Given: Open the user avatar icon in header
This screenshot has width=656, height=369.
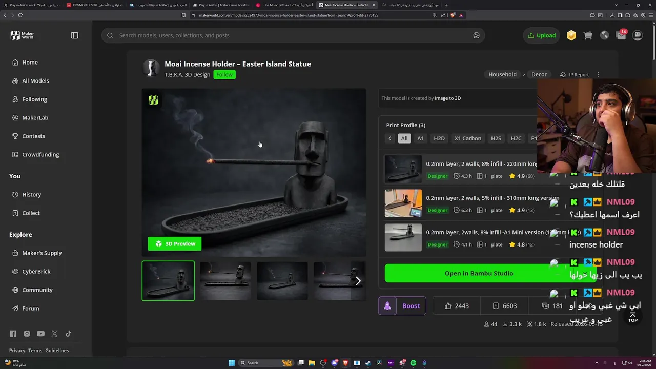Looking at the screenshot, I should (x=638, y=35).
